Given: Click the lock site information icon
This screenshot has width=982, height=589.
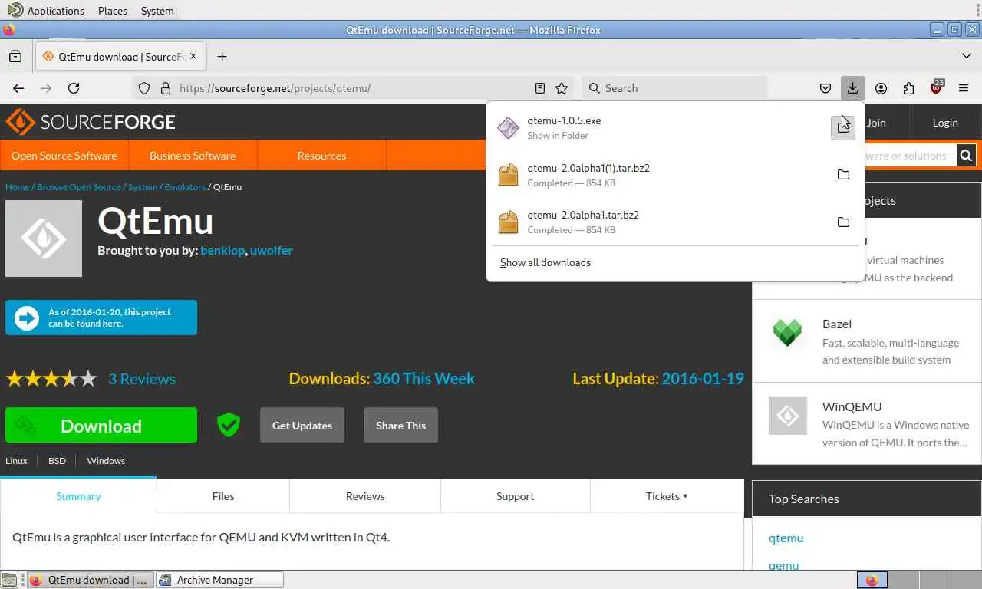Looking at the screenshot, I should (x=165, y=88).
